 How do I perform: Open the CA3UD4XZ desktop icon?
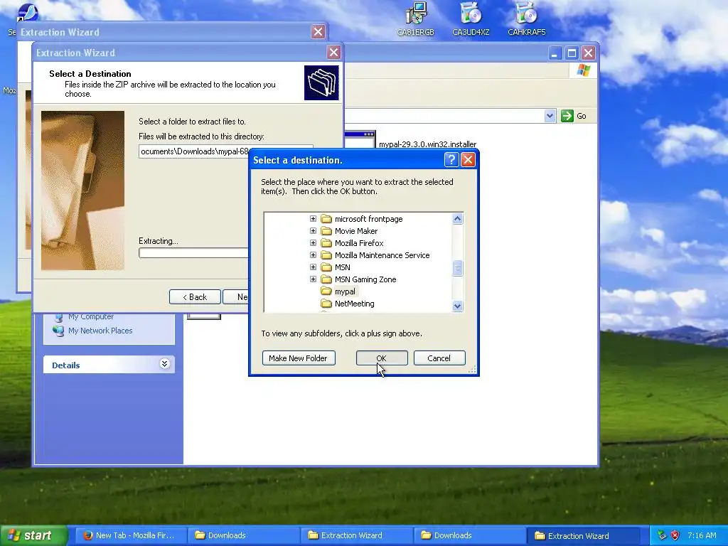471,18
